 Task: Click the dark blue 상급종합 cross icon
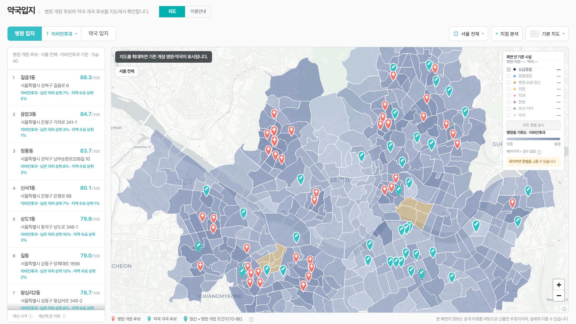click(514, 69)
